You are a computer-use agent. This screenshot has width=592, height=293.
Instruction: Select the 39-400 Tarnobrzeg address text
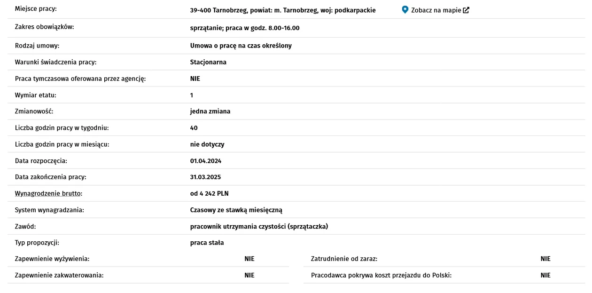click(283, 10)
